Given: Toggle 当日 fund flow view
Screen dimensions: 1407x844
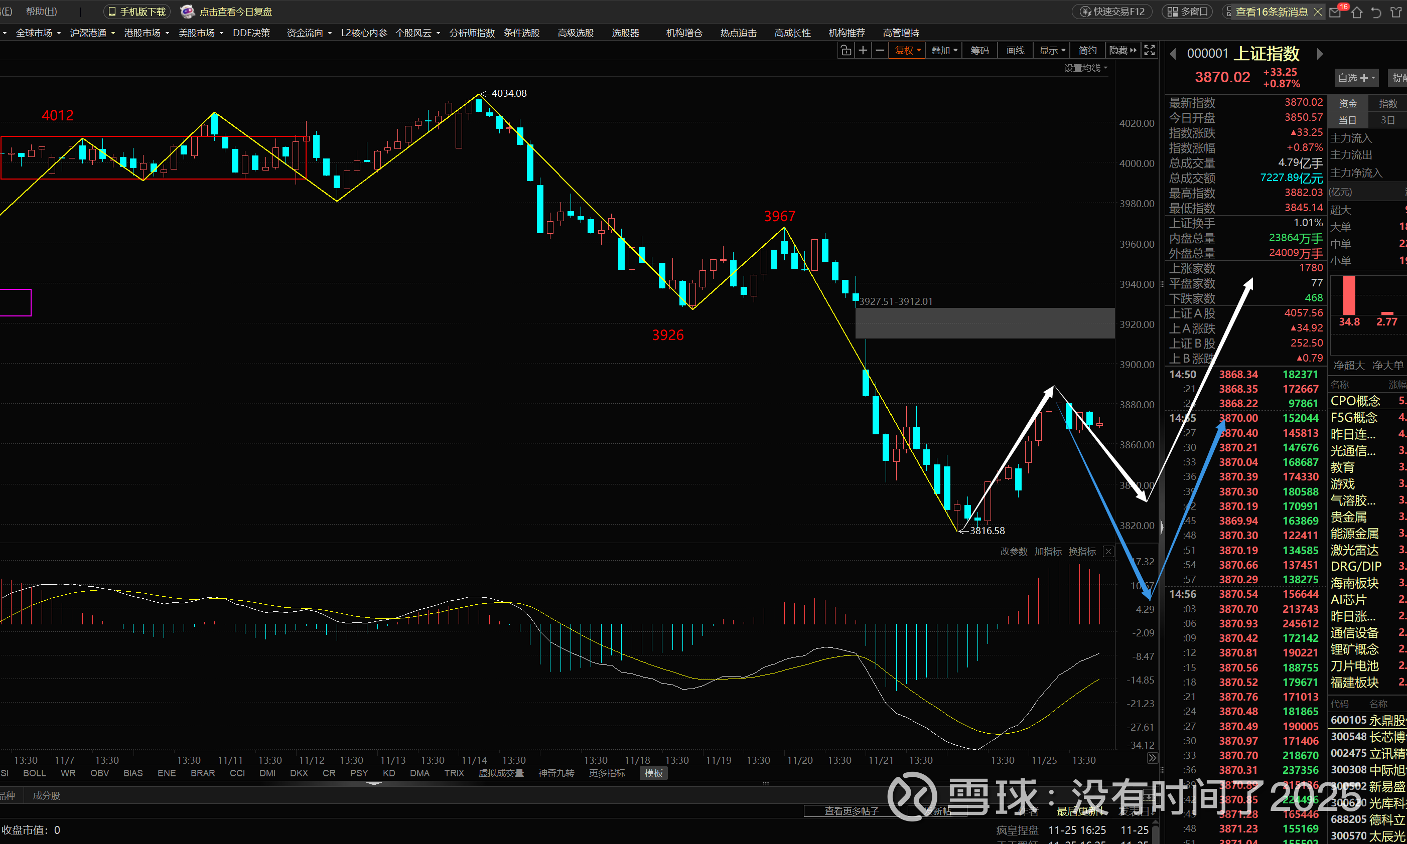Looking at the screenshot, I should [x=1347, y=120].
